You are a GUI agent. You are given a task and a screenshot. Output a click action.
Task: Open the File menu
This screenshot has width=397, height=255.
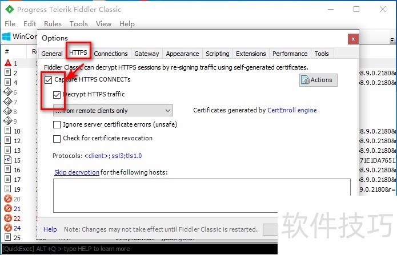tap(10, 24)
